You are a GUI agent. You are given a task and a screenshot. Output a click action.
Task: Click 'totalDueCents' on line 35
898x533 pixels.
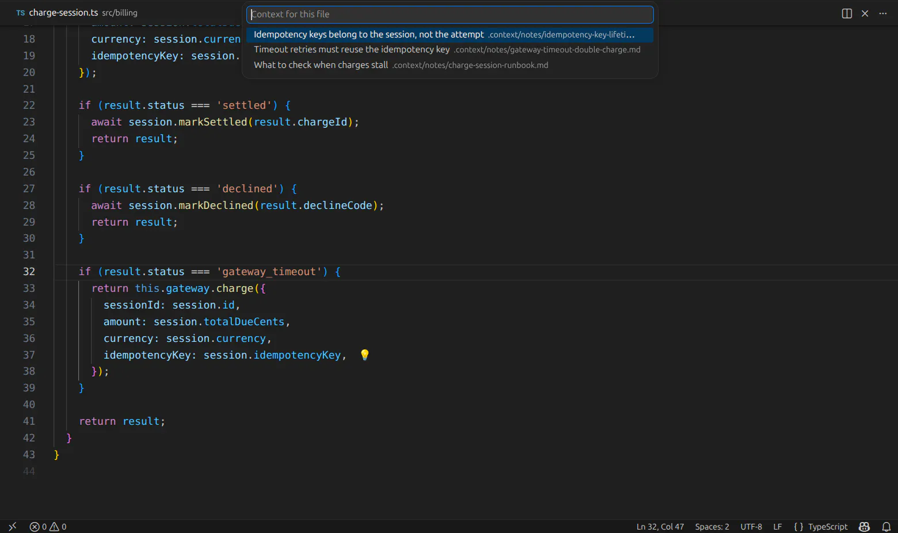coord(244,322)
